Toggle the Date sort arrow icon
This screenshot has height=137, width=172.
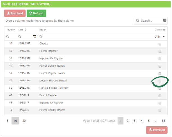[x=25, y=30]
